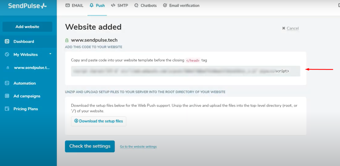The image size is (340, 166).
Task: Click the bell icon beside Push
Action: click(x=92, y=6)
